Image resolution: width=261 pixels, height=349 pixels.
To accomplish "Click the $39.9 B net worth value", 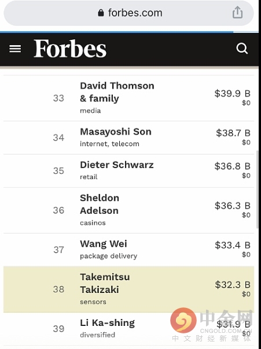I will click(x=232, y=94).
